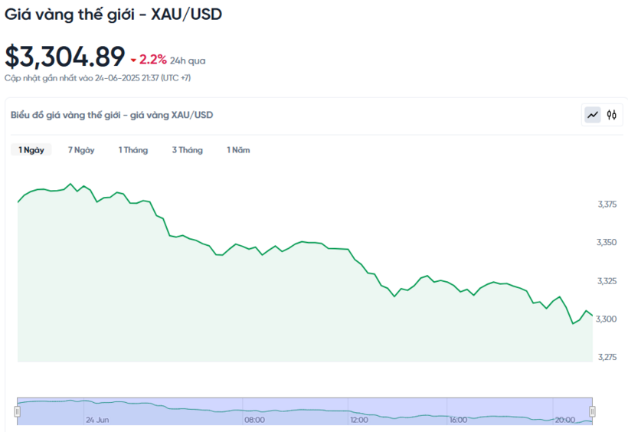Screen dimensions: 628x432
Task: Click the 24 Jun label in the navigator
Action: [97, 420]
